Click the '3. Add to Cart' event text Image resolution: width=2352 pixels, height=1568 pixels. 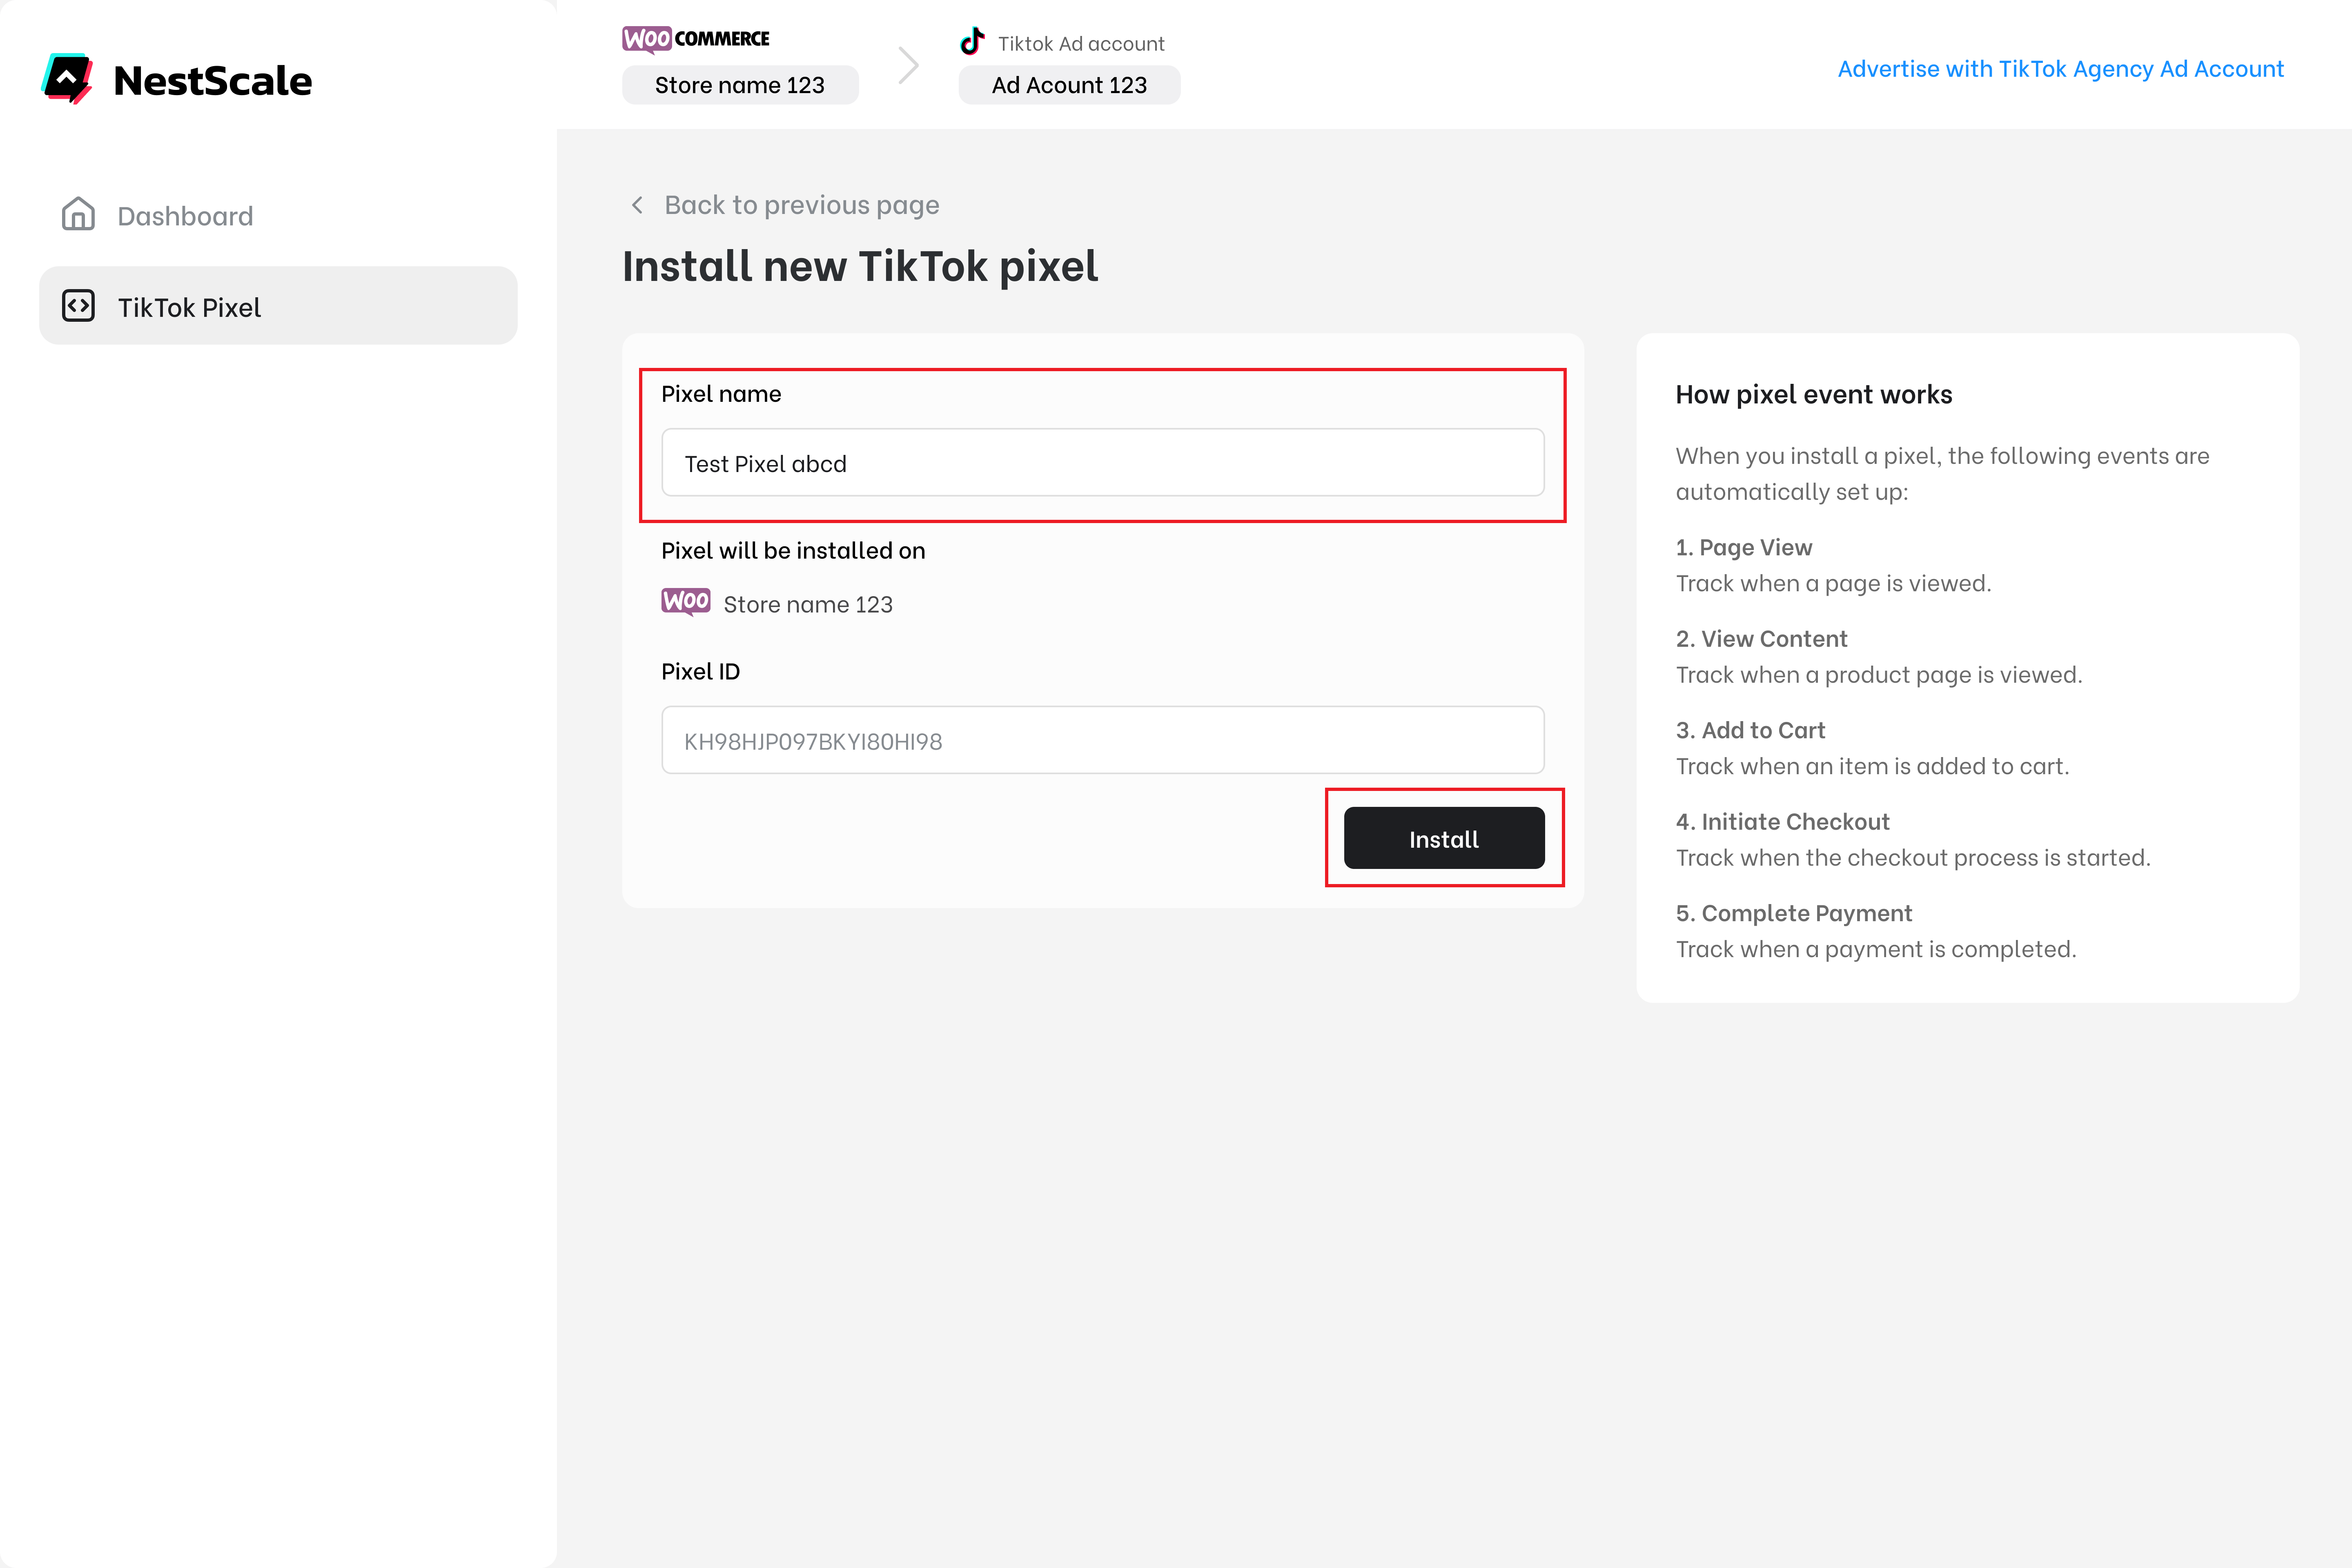(x=1751, y=730)
